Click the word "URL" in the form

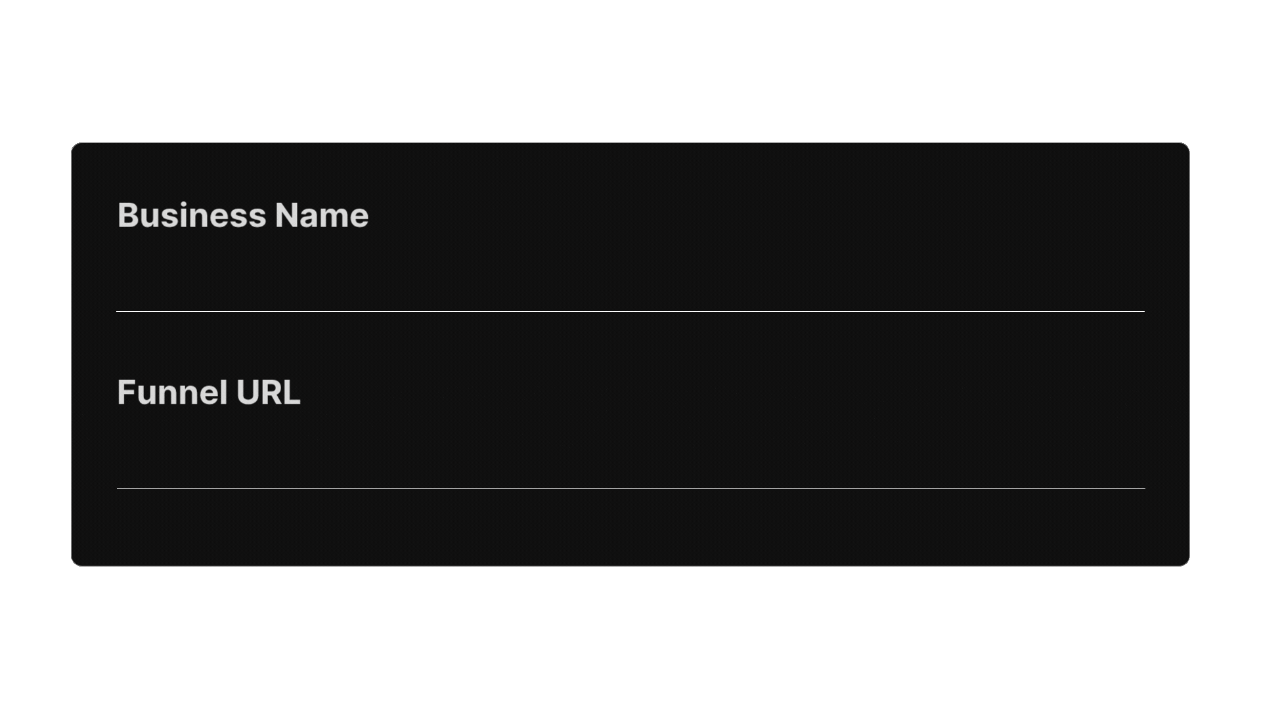tap(268, 393)
